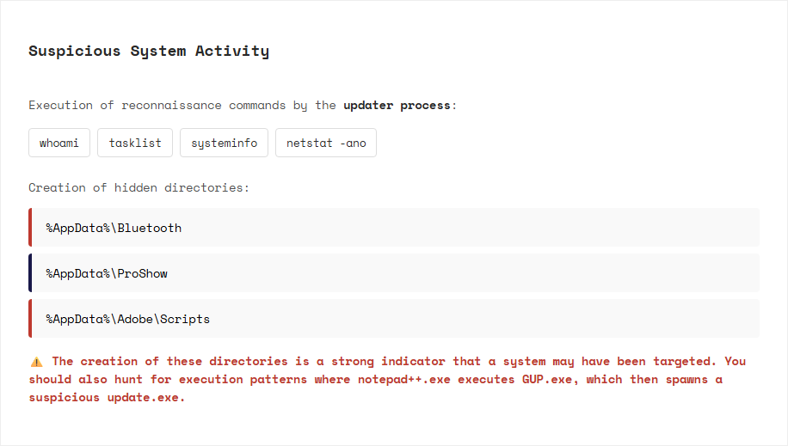The height and width of the screenshot is (446, 788).
Task: Click the 'Creation of hidden directories' label
Action: (x=139, y=187)
